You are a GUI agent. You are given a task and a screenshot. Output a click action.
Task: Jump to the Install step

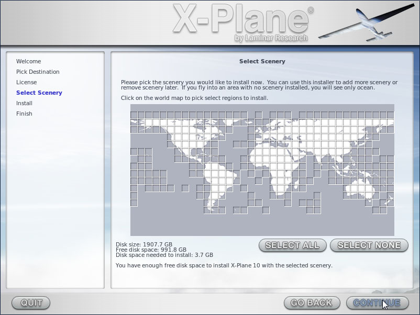tap(24, 103)
